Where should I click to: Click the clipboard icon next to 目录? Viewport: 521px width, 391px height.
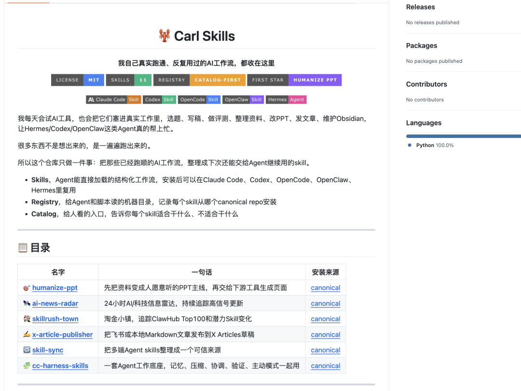point(23,247)
